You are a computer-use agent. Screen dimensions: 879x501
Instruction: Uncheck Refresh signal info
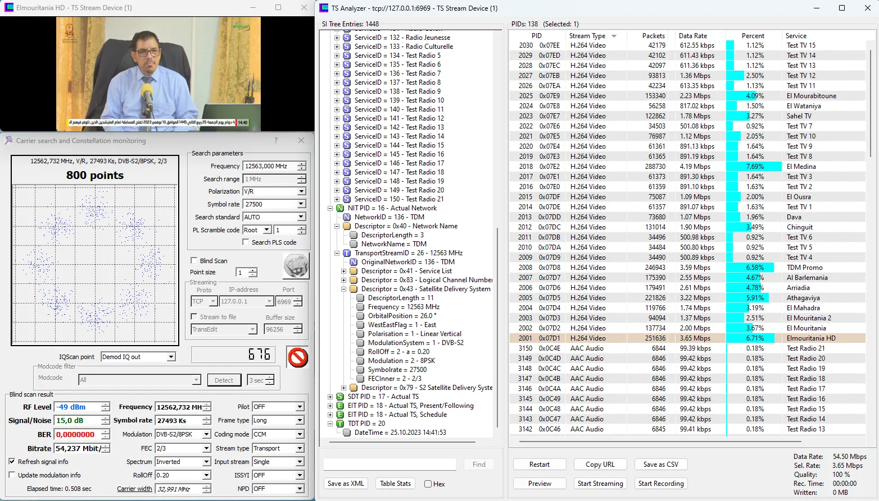point(12,462)
